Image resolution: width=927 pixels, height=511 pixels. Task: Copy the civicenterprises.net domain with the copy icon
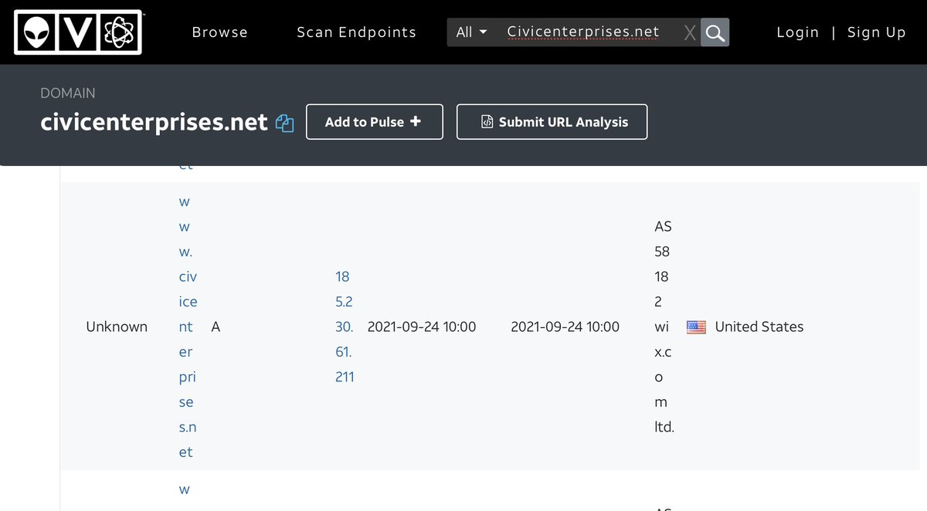pos(285,123)
